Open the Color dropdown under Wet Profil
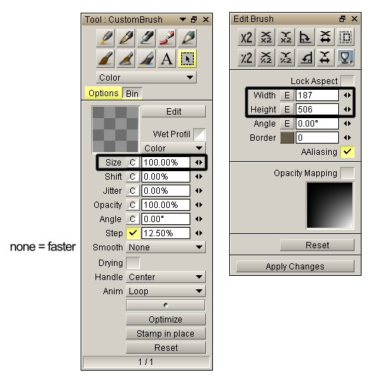Screen dimensions: 370x377 tap(173, 148)
